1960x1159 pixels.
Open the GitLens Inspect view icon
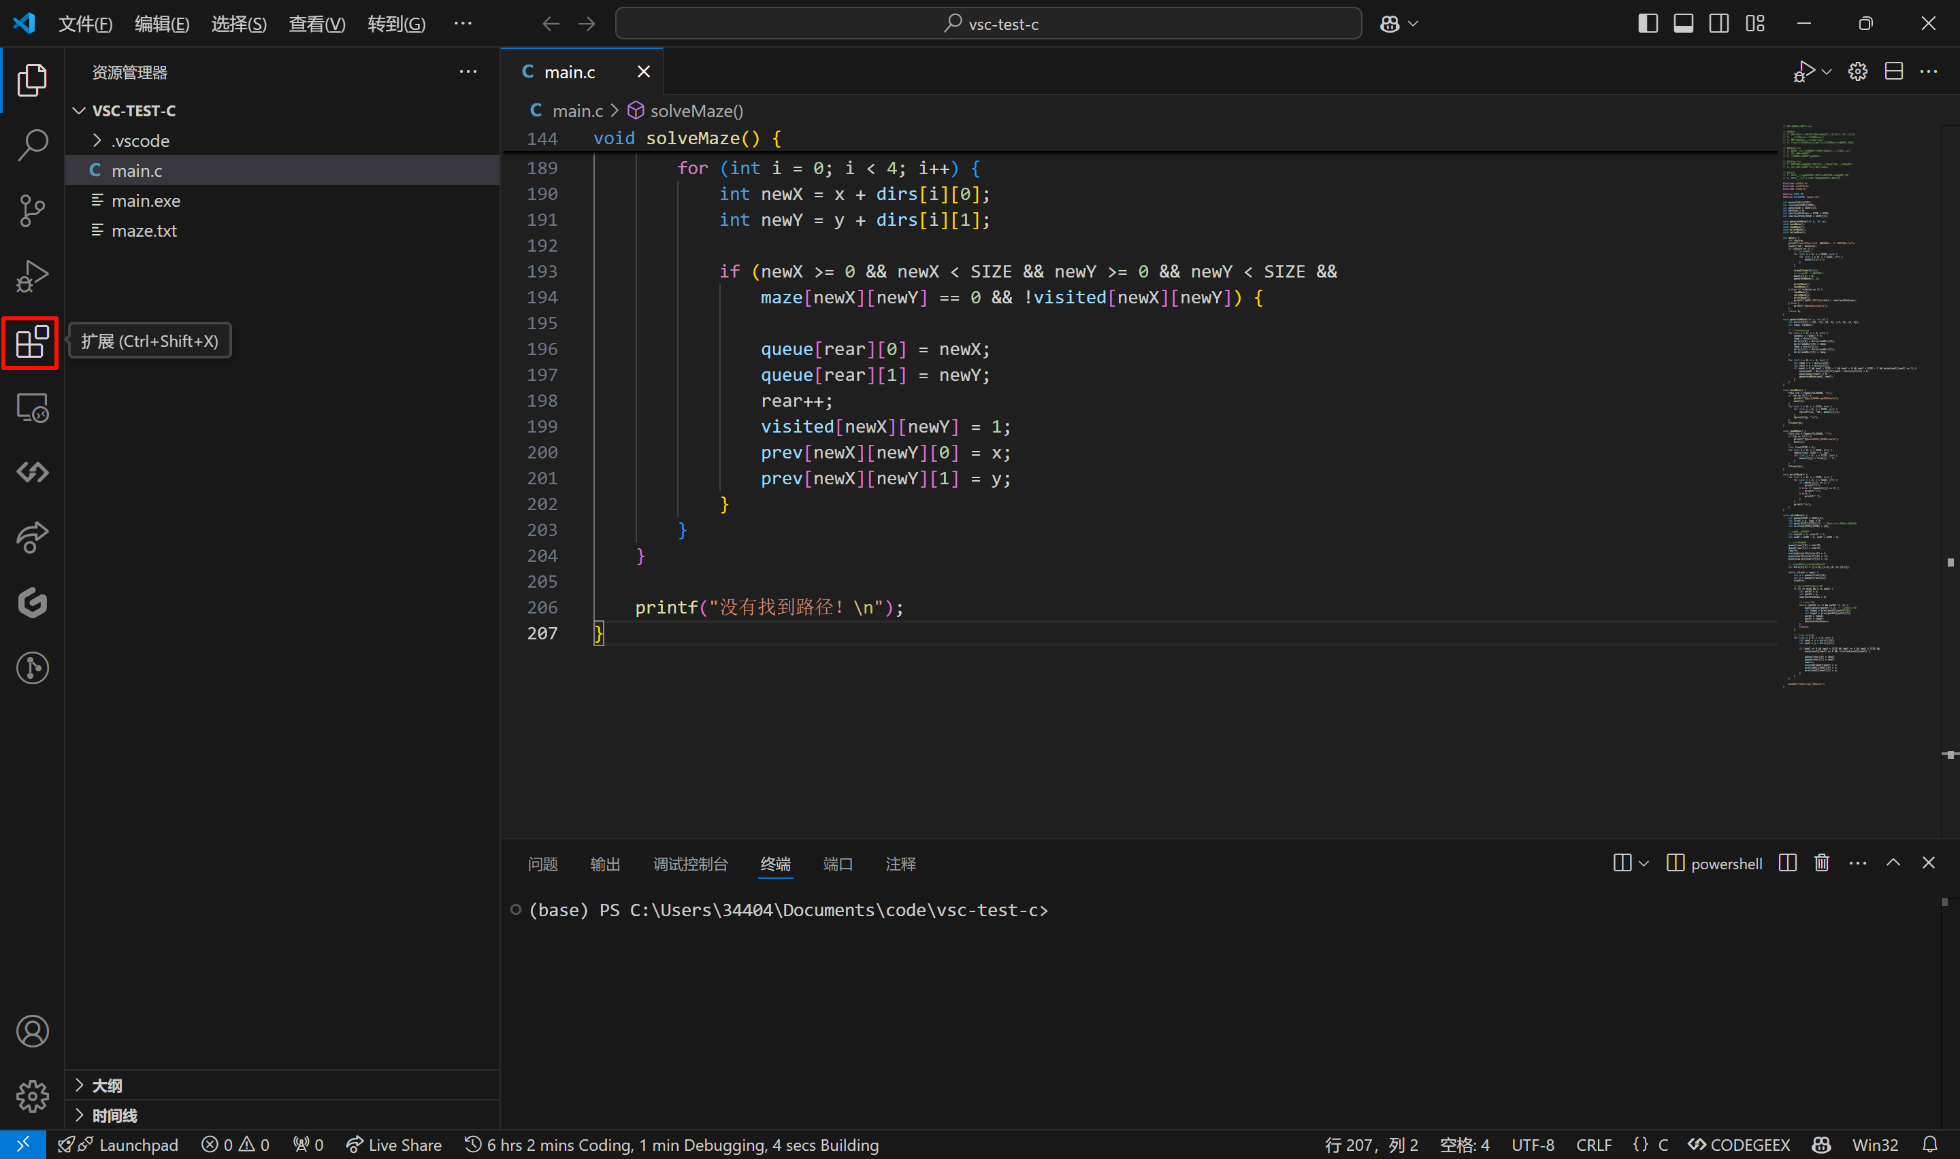[x=32, y=603]
